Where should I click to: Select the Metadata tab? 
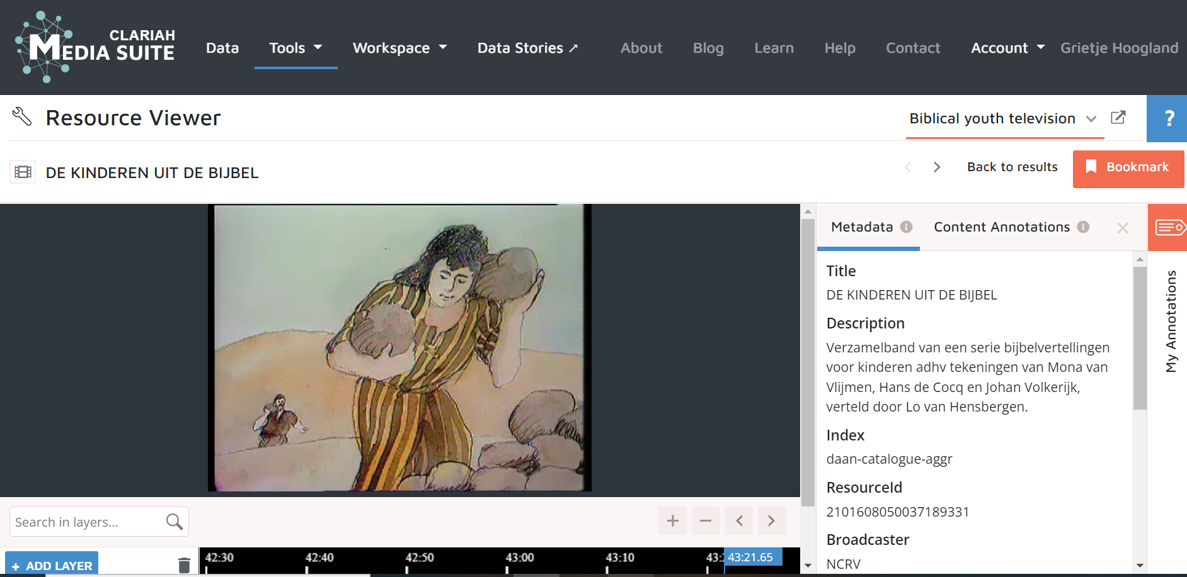(862, 227)
